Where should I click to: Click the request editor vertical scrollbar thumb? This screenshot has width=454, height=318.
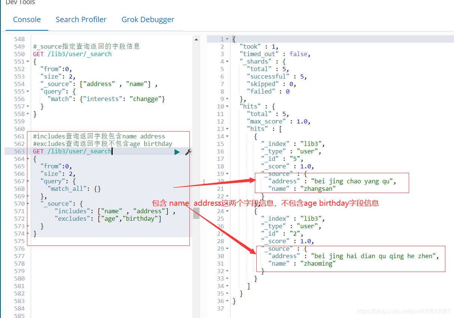point(196,213)
